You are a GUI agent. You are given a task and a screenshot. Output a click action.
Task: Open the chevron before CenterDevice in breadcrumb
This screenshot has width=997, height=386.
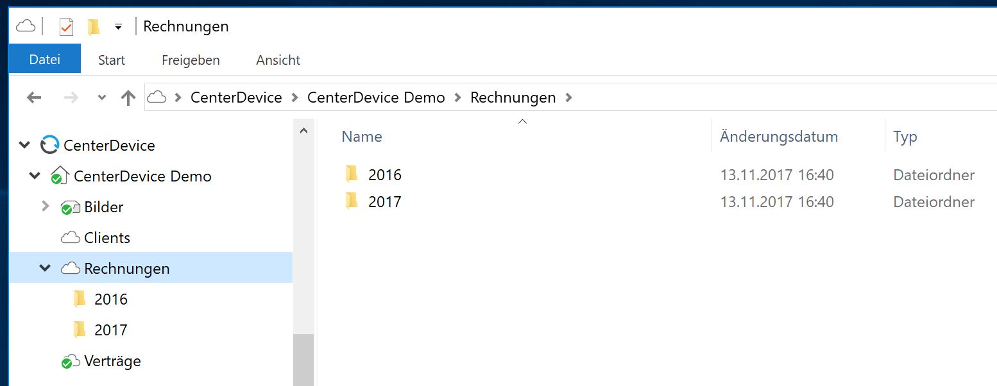178,97
